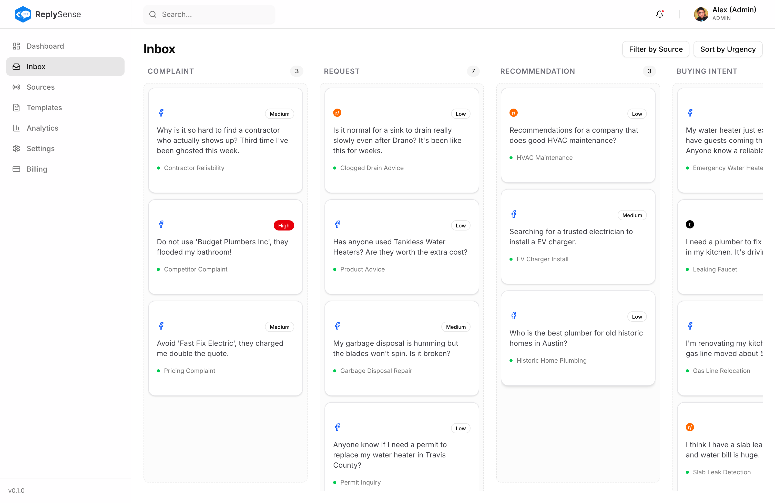
Task: Click the High priority badge on the flooded bathroom complaint
Action: click(x=284, y=225)
